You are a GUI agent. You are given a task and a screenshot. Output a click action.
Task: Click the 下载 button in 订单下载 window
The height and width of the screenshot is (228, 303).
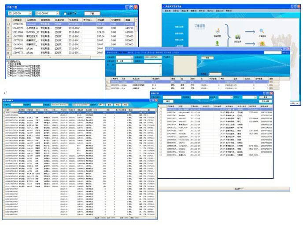[92, 14]
